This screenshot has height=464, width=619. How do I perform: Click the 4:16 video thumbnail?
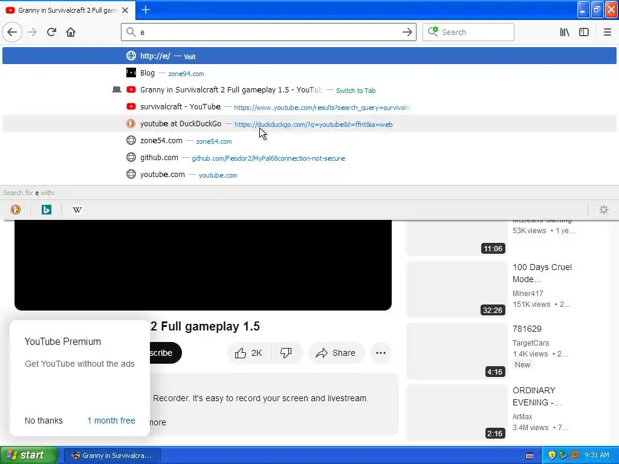point(457,351)
